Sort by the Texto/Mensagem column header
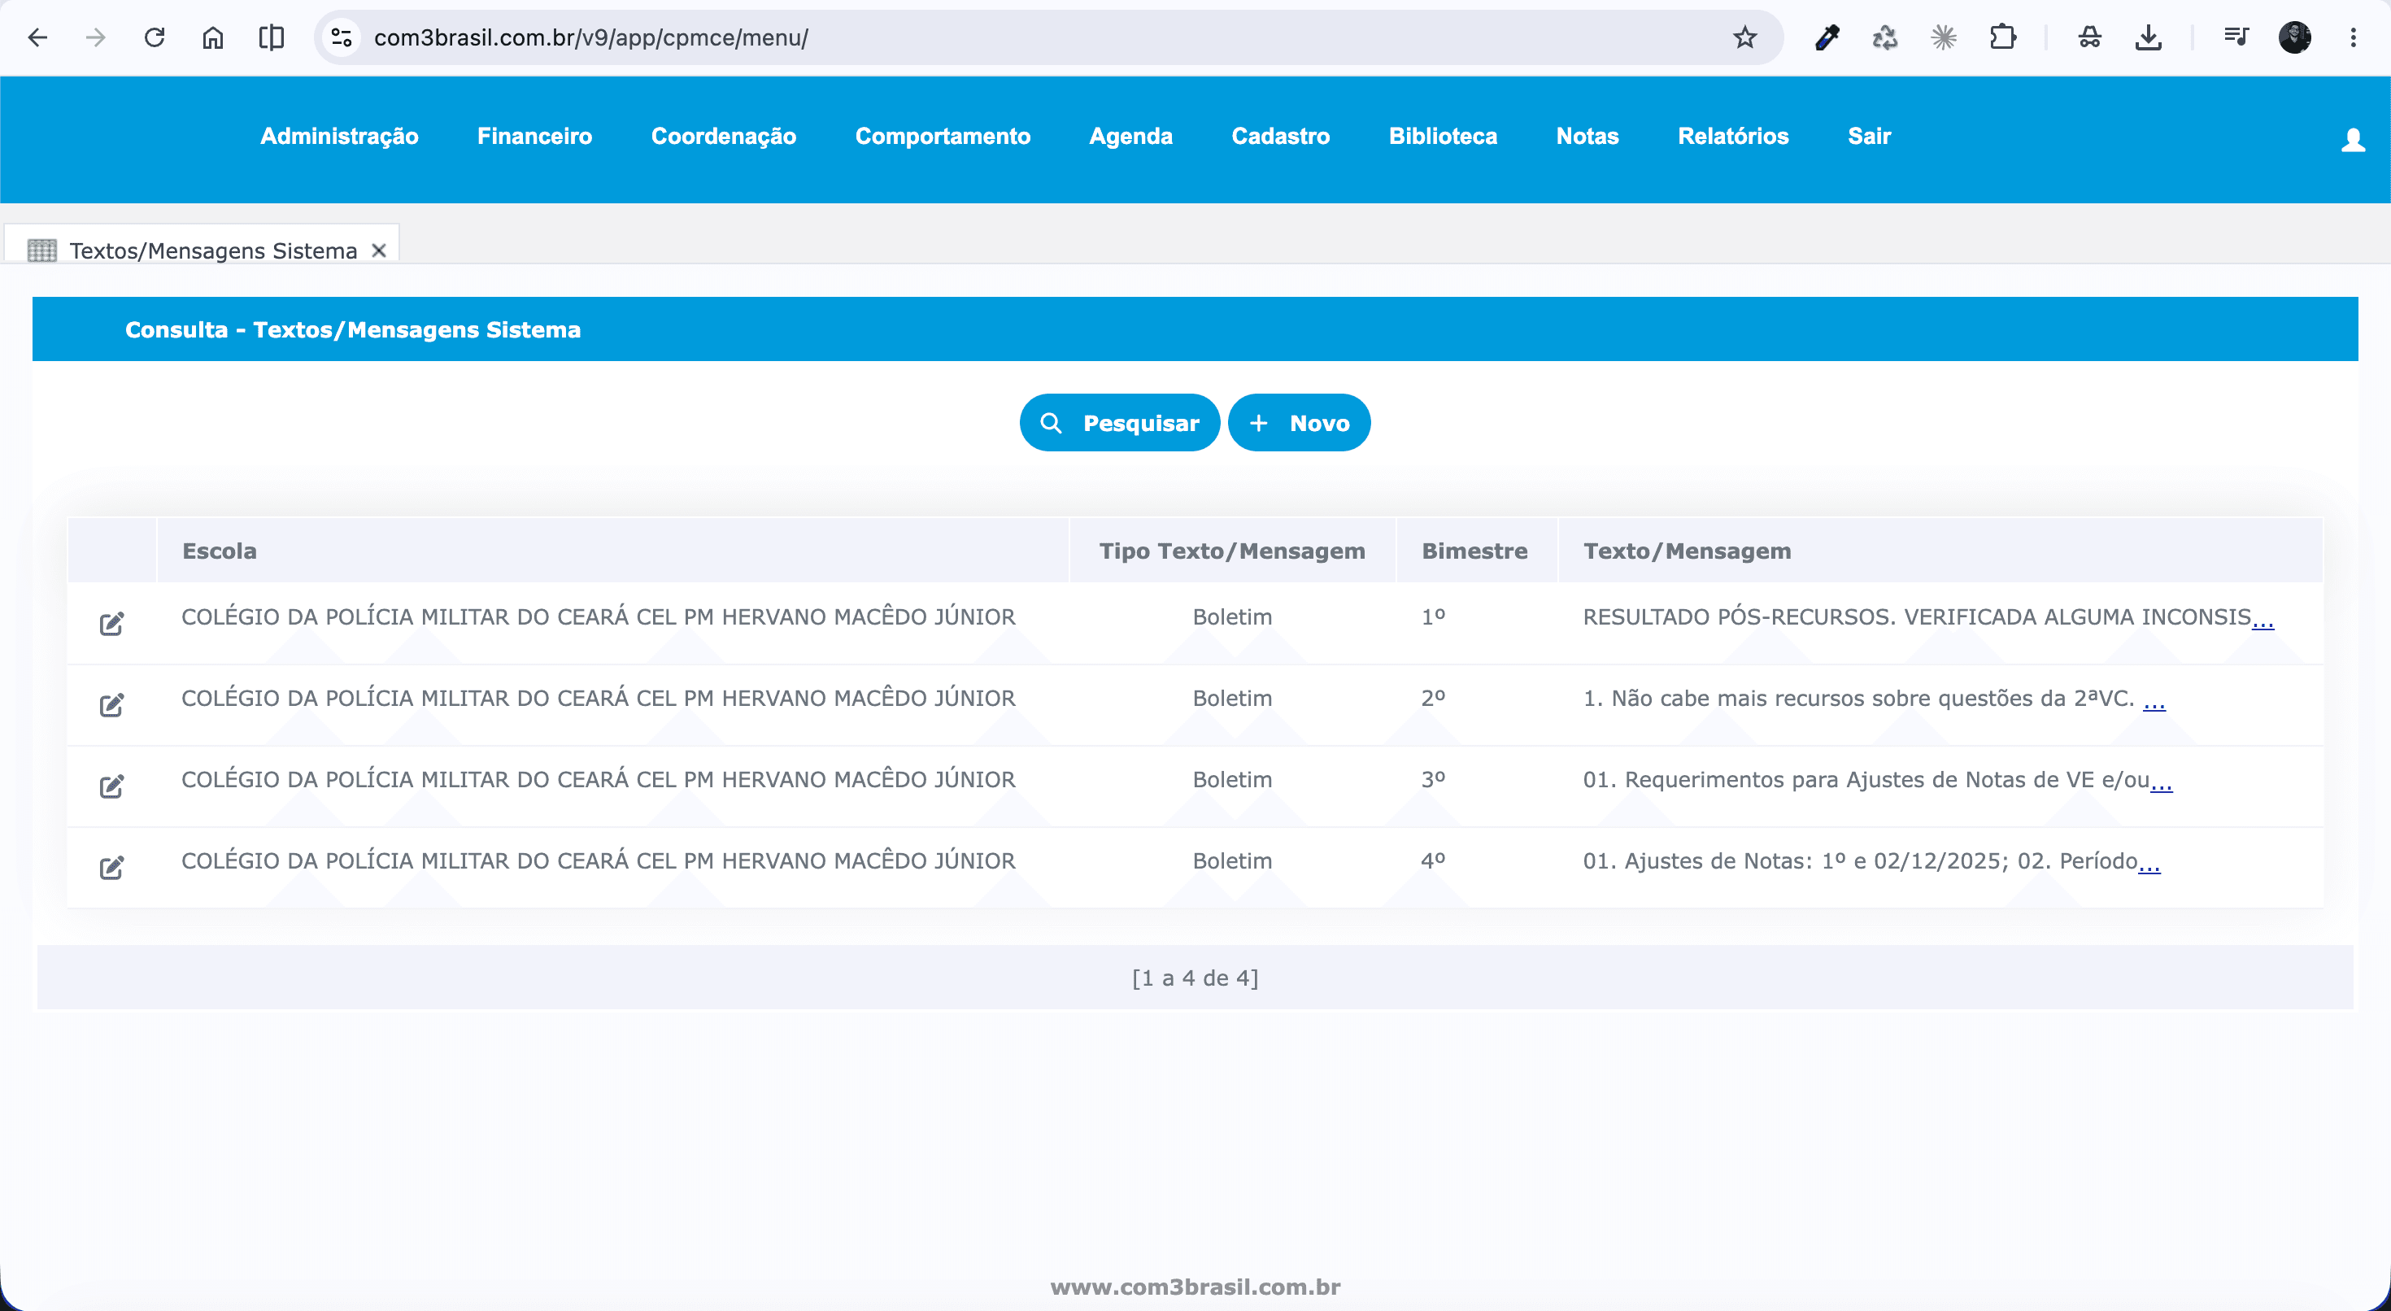This screenshot has height=1311, width=2391. (1687, 551)
